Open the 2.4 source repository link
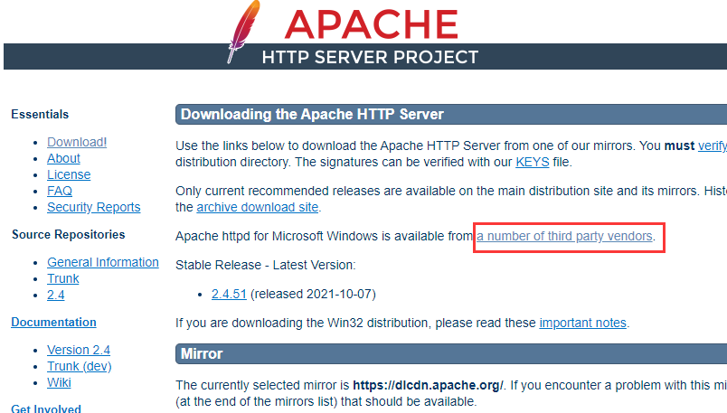 pyautogui.click(x=56, y=295)
